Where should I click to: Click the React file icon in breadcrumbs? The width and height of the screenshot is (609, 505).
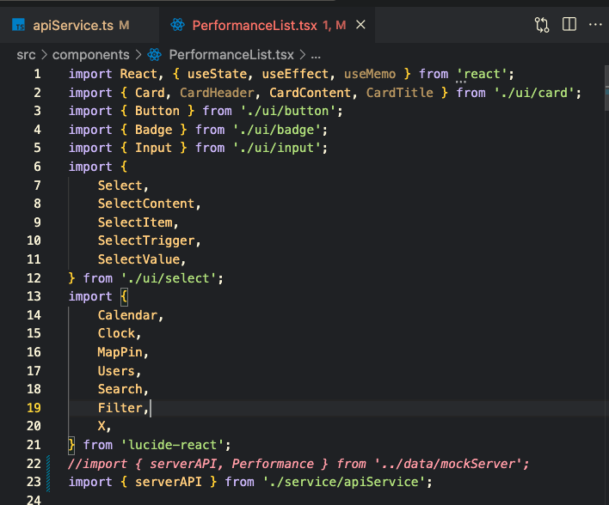pyautogui.click(x=155, y=54)
